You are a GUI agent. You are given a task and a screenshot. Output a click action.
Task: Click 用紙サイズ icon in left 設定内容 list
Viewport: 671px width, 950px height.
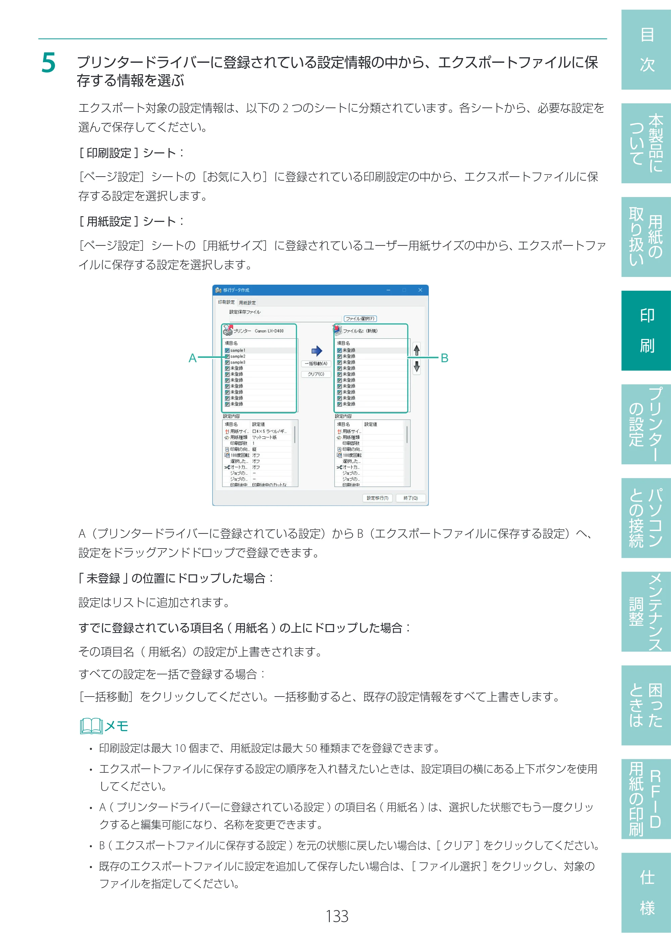pos(227,432)
